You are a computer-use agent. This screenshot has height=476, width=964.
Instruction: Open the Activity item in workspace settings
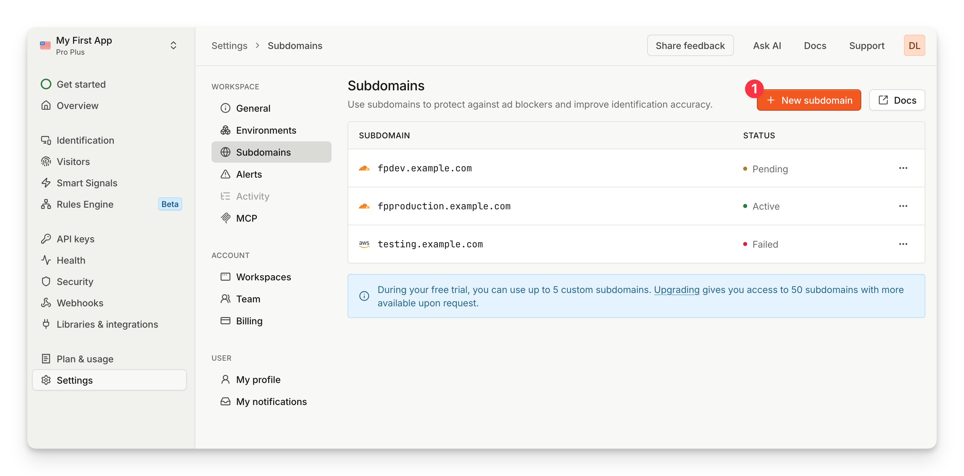pyautogui.click(x=271, y=196)
